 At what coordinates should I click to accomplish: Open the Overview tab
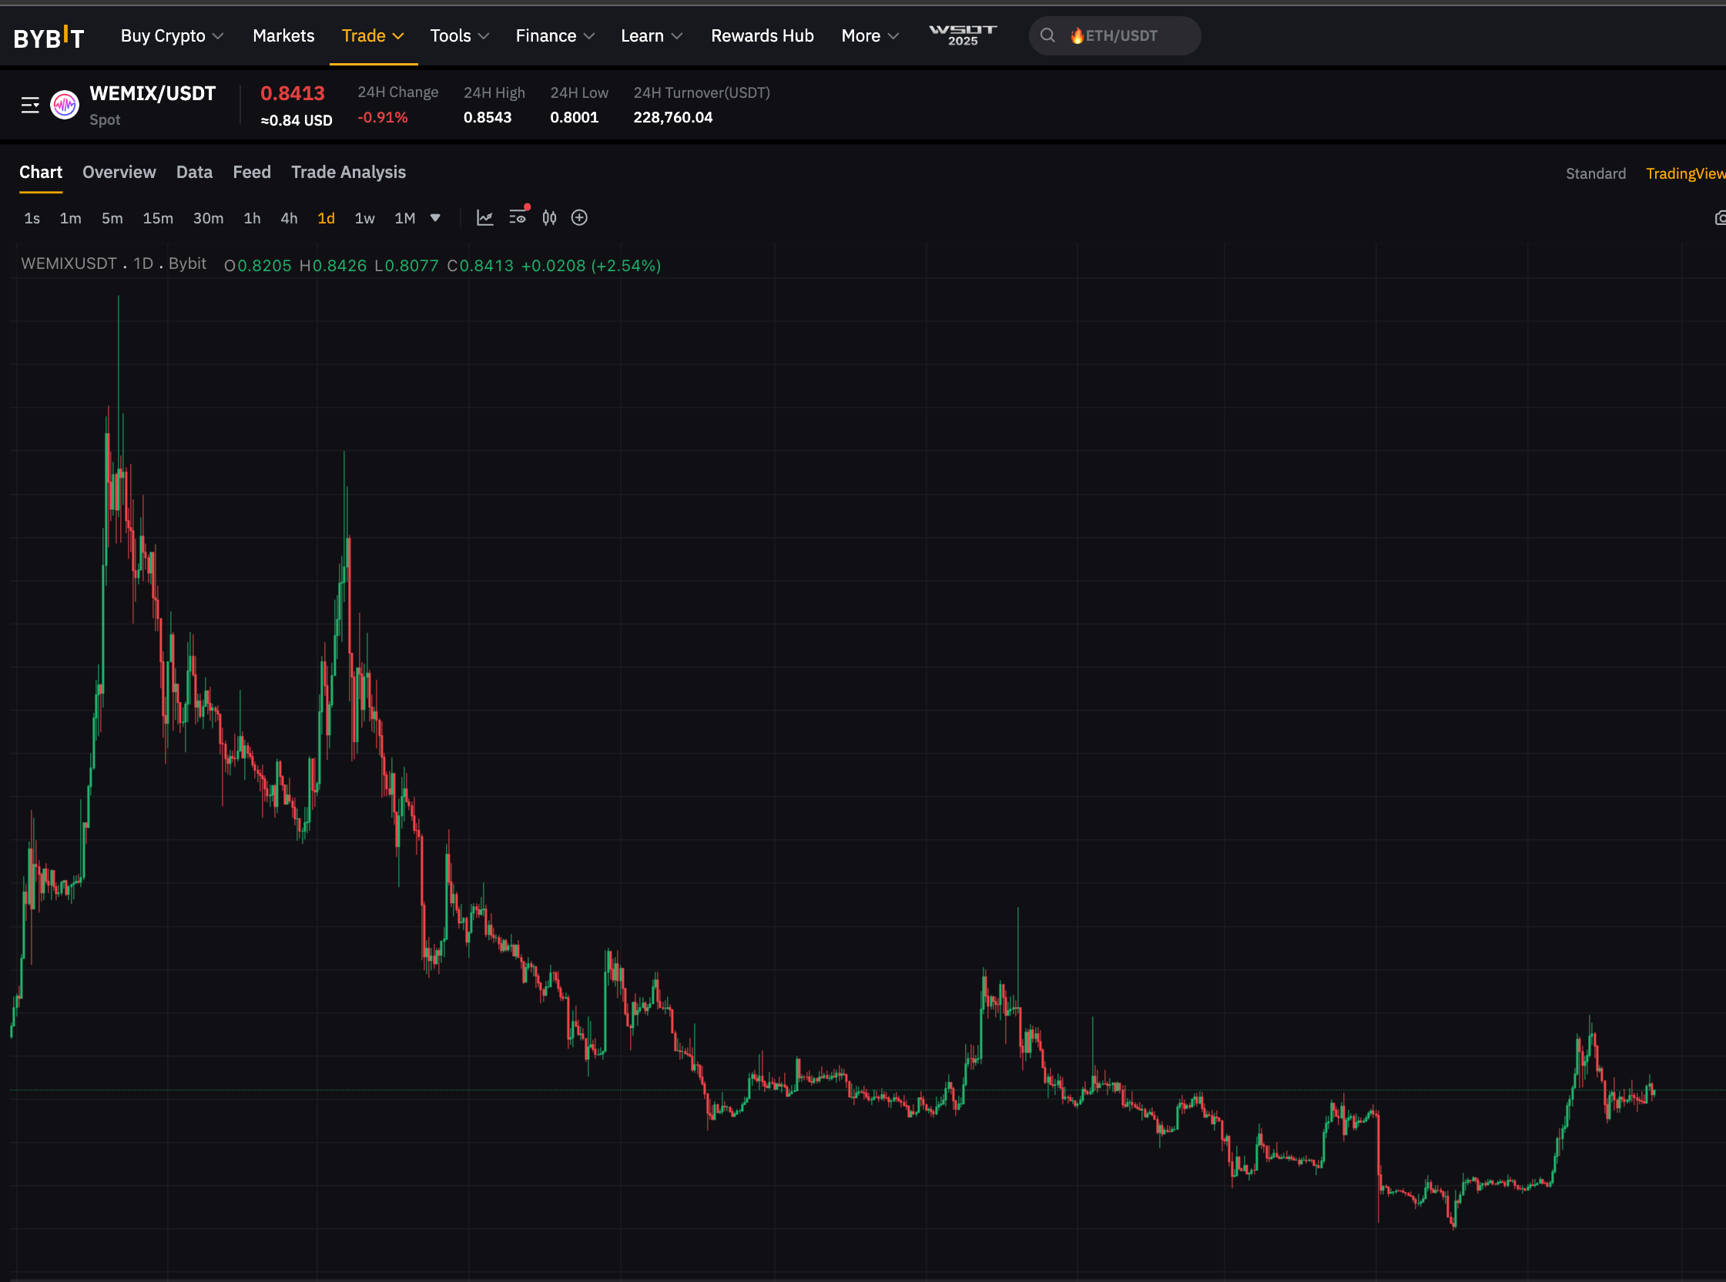point(119,173)
